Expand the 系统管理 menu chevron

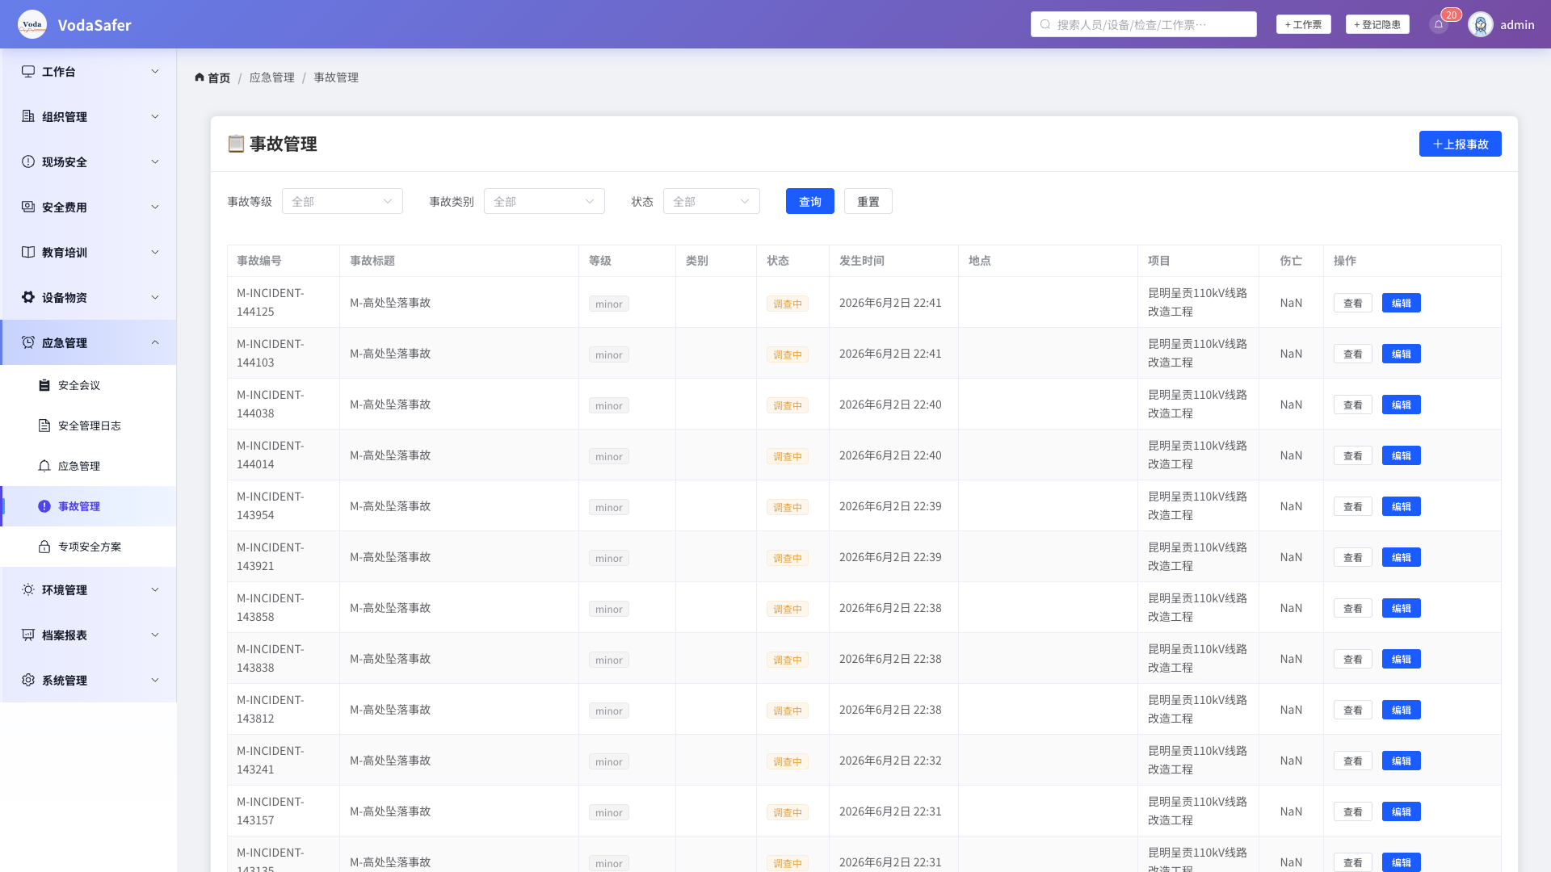[155, 681]
